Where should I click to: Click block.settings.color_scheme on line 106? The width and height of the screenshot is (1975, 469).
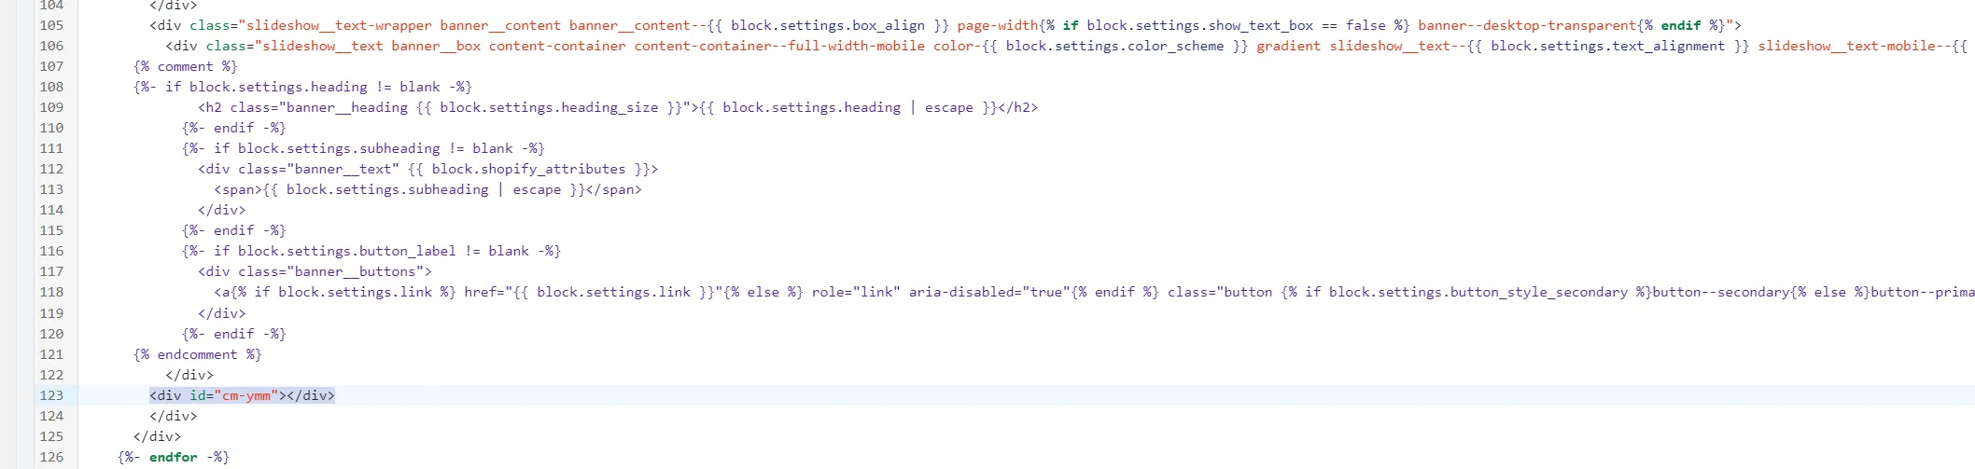click(1114, 46)
